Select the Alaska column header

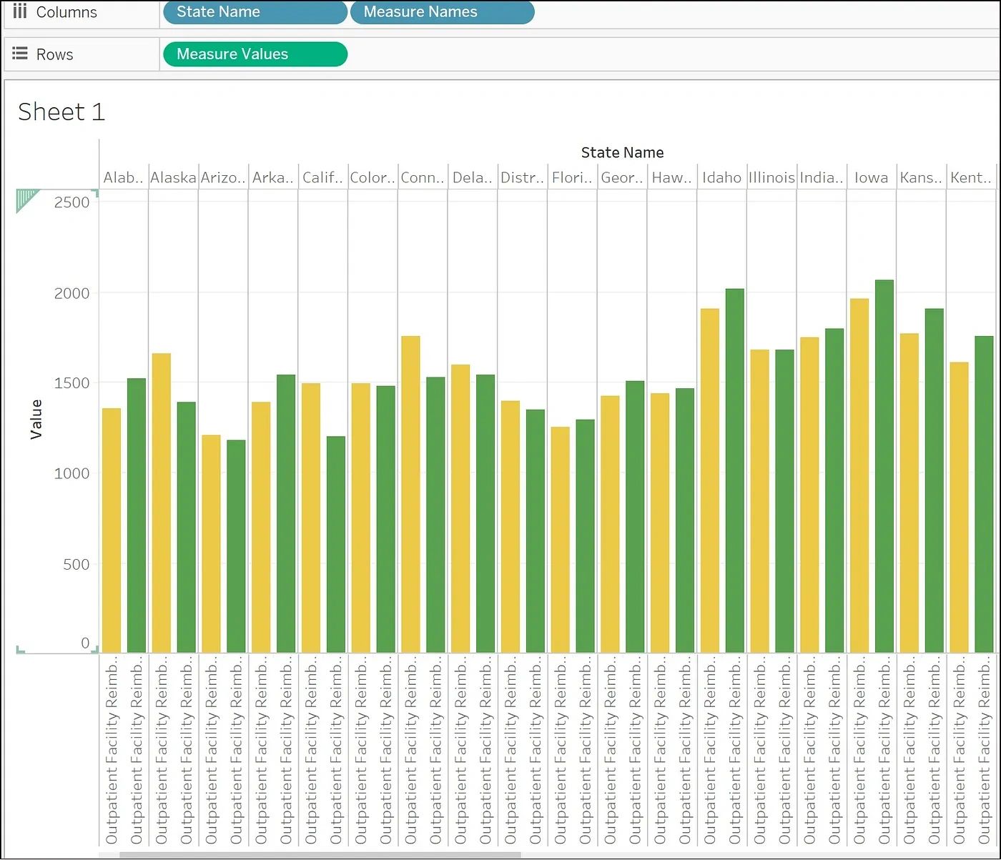[173, 177]
